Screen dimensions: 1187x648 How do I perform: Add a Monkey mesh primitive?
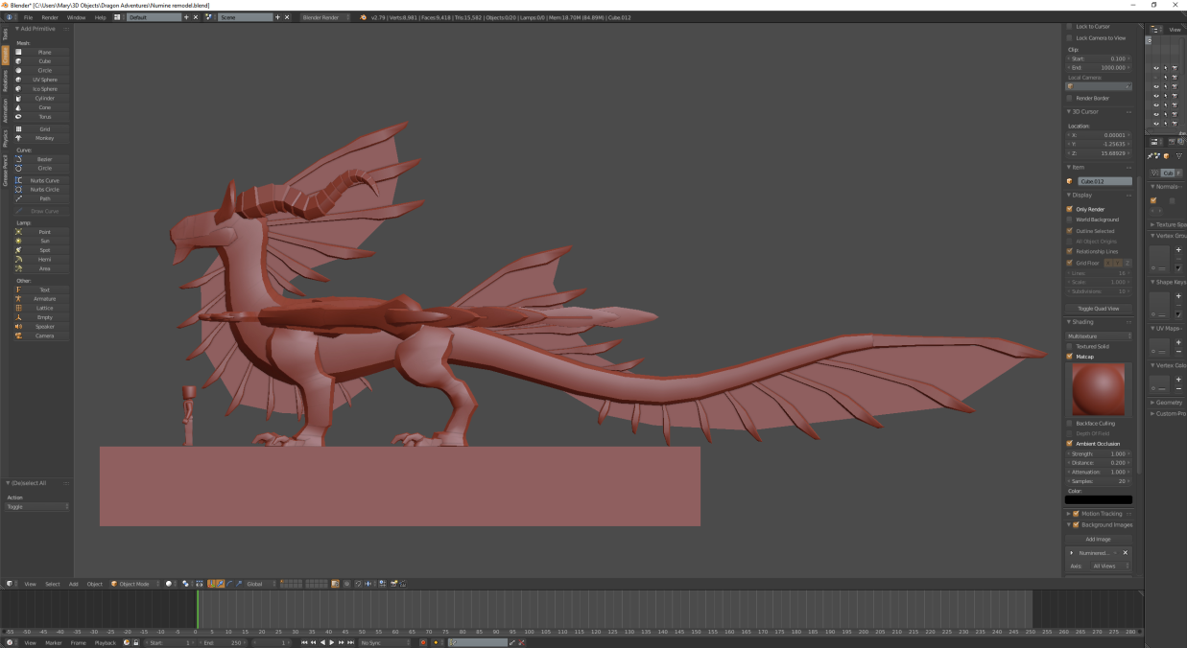(x=44, y=138)
